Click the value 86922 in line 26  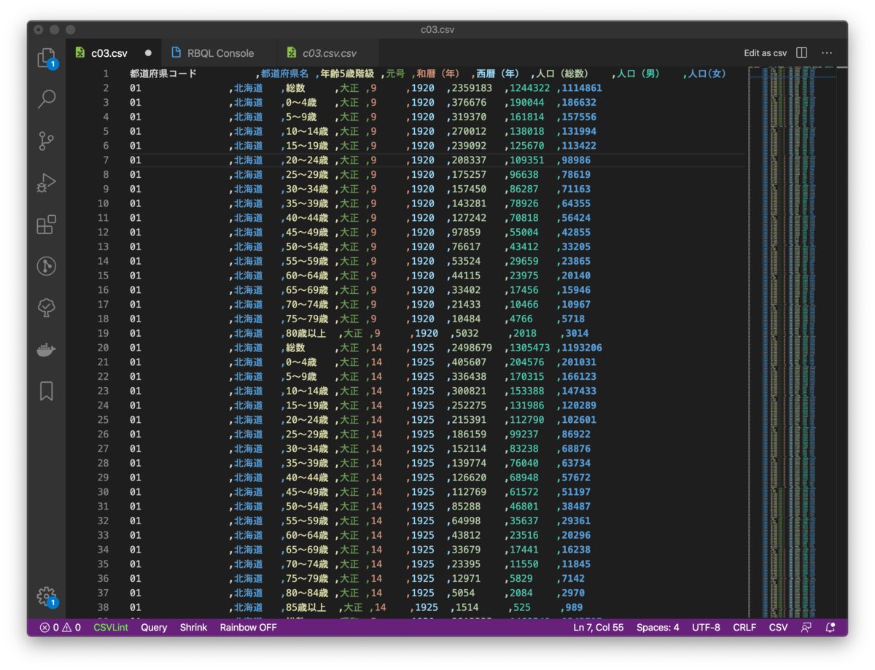pos(576,435)
